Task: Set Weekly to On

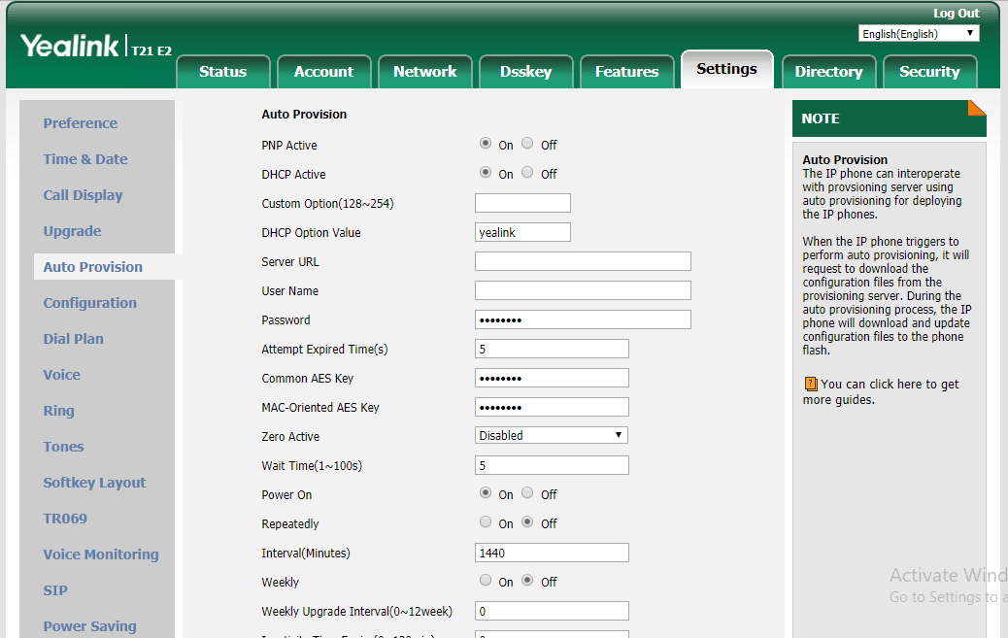Action: (486, 580)
